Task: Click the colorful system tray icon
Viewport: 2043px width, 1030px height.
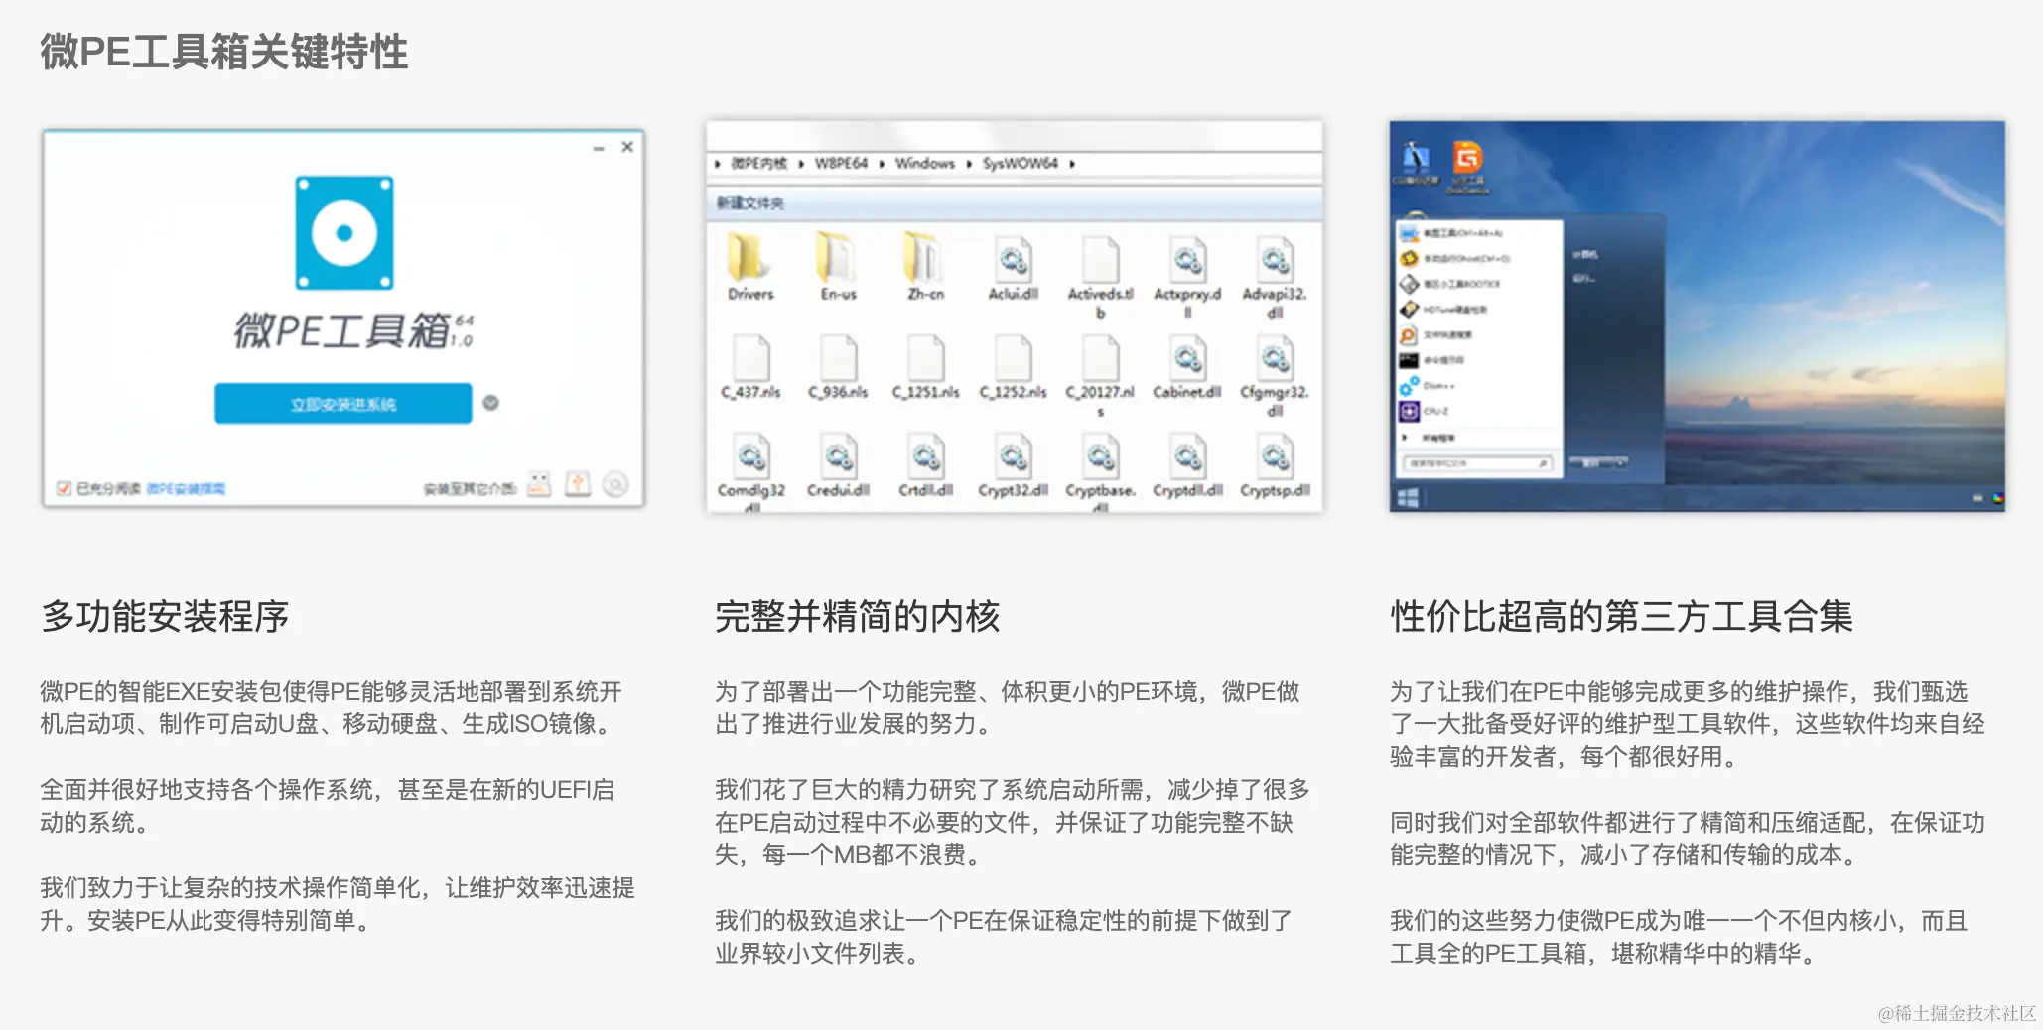Action: tap(1998, 498)
